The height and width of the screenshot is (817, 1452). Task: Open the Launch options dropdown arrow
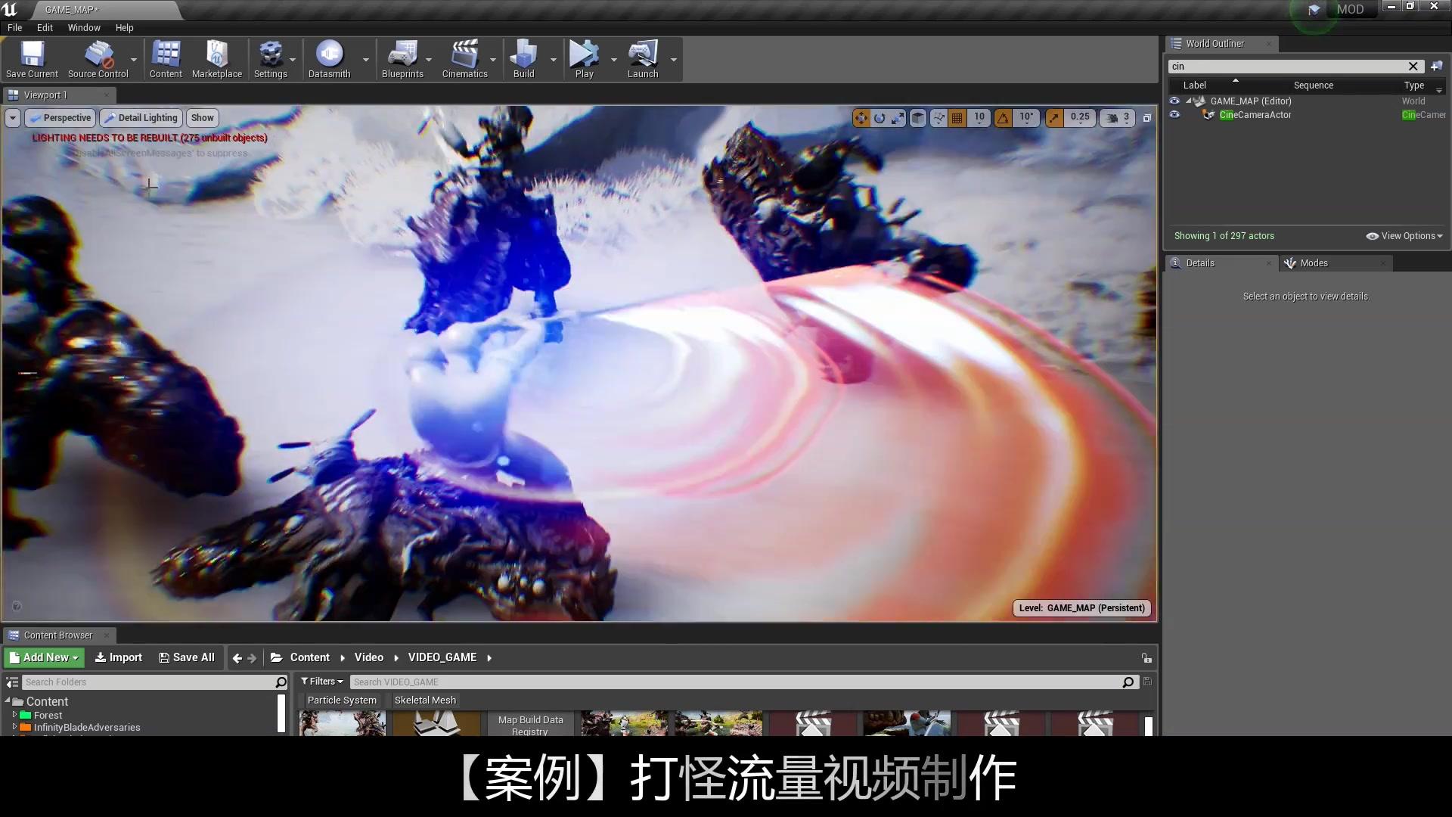pos(673,60)
